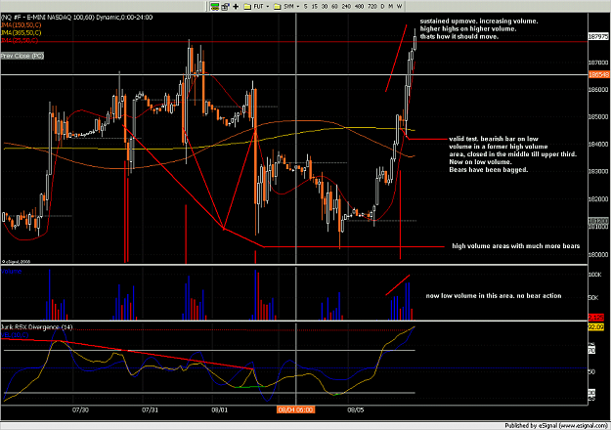Click the 50K volume axis label
The image size is (611, 430).
[593, 297]
